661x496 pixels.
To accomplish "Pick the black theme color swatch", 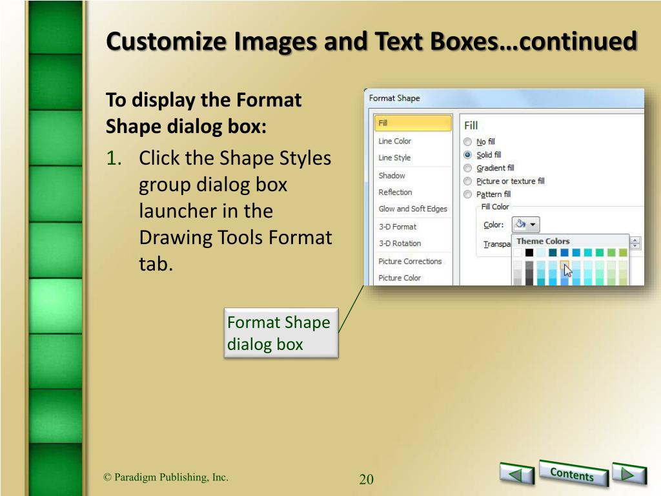I will click(x=529, y=253).
